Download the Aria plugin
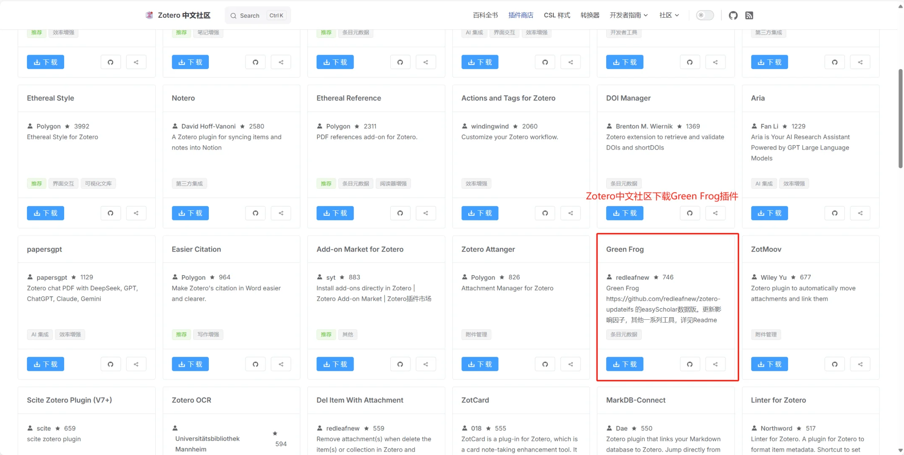 point(769,213)
